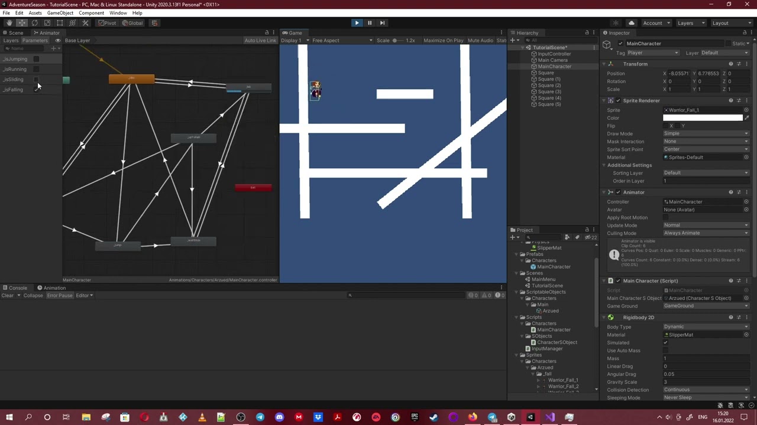This screenshot has width=757, height=425.
Task: Select the Rect Transform tool
Action: click(x=60, y=23)
